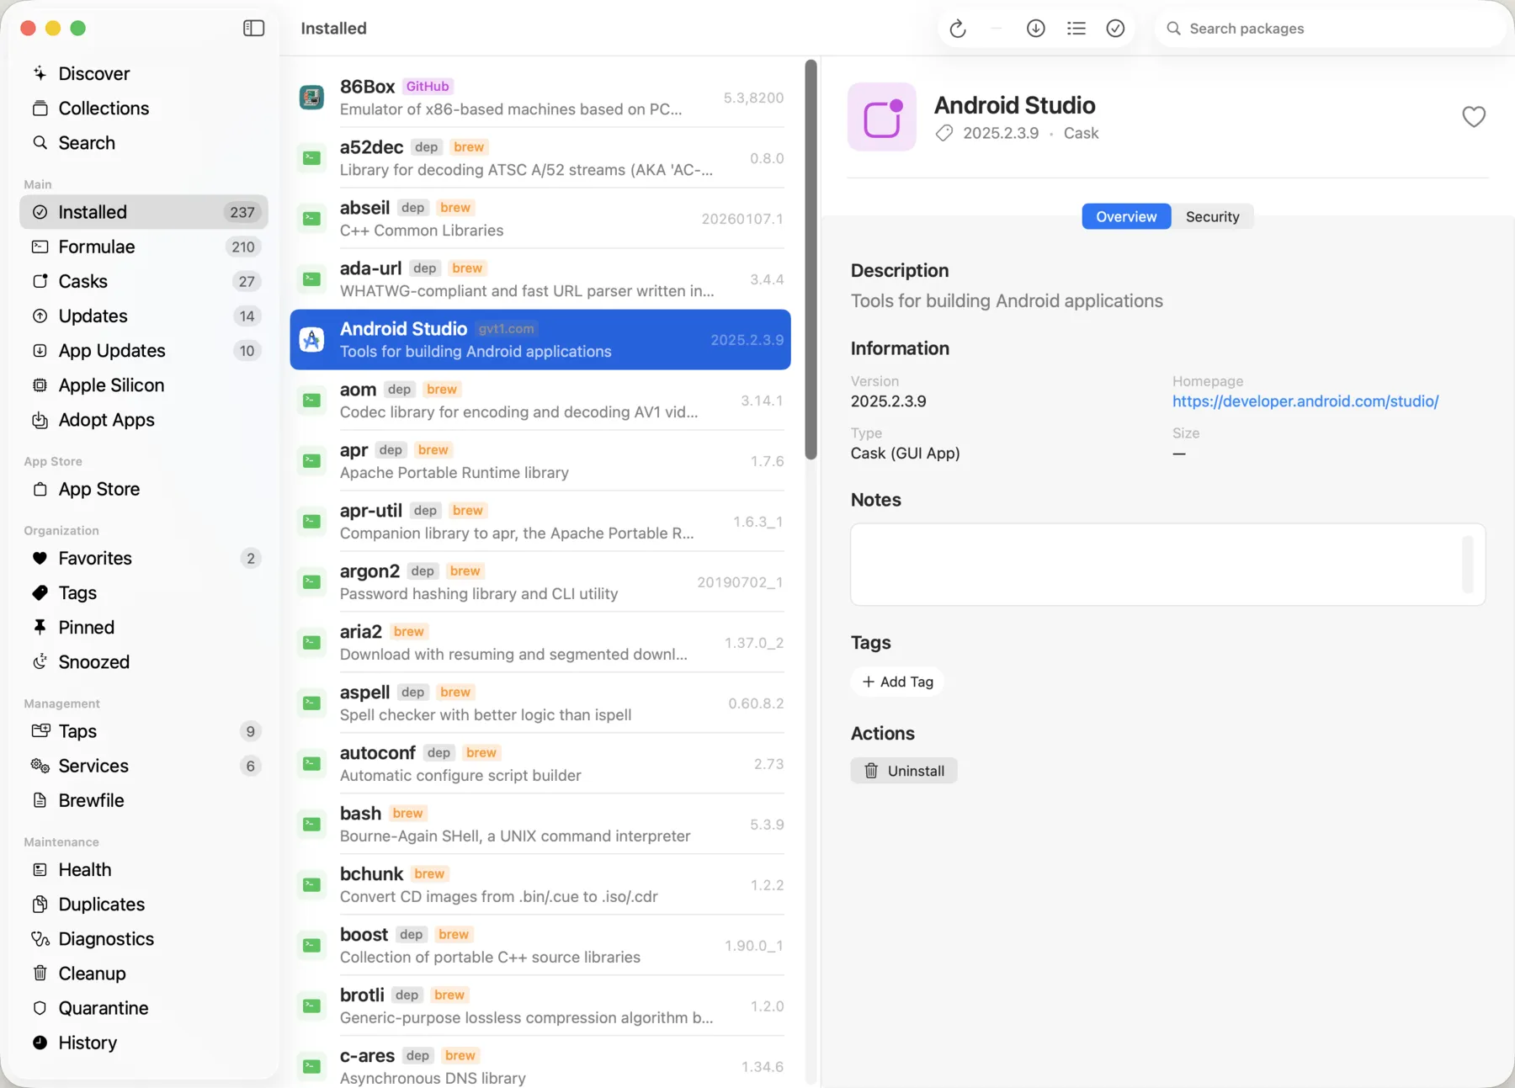Select Installed in the sidebar

(x=144, y=212)
